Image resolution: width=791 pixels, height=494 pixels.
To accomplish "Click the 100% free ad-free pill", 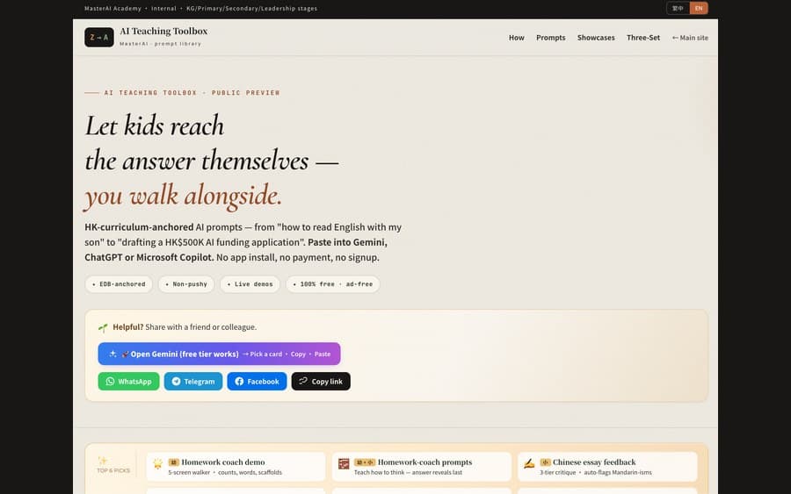I will (x=332, y=284).
